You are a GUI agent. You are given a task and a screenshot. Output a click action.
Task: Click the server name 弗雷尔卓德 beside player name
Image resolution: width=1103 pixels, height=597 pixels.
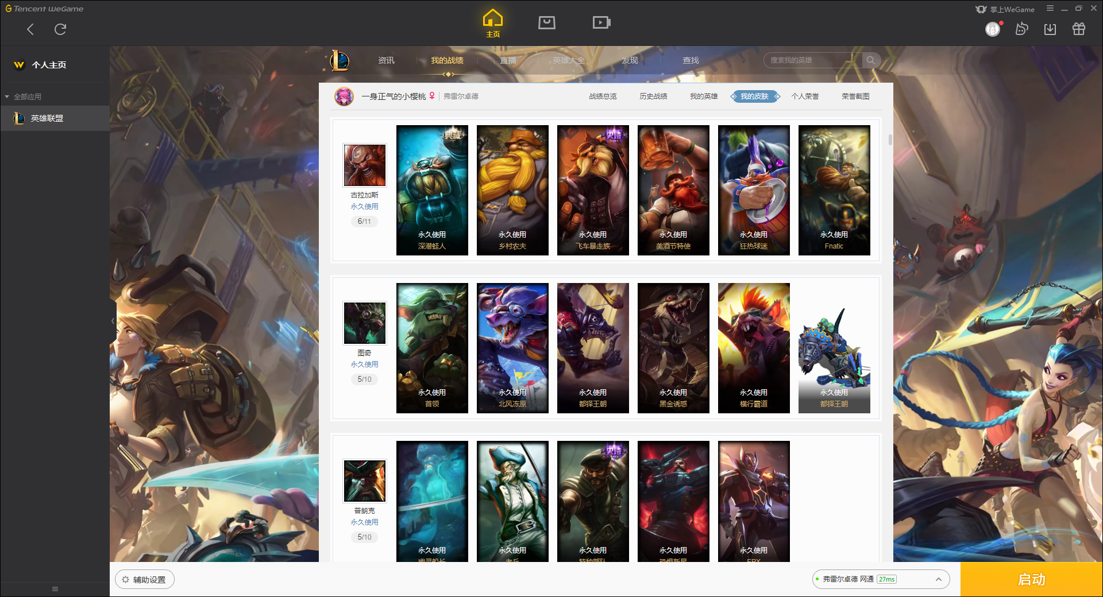click(461, 96)
